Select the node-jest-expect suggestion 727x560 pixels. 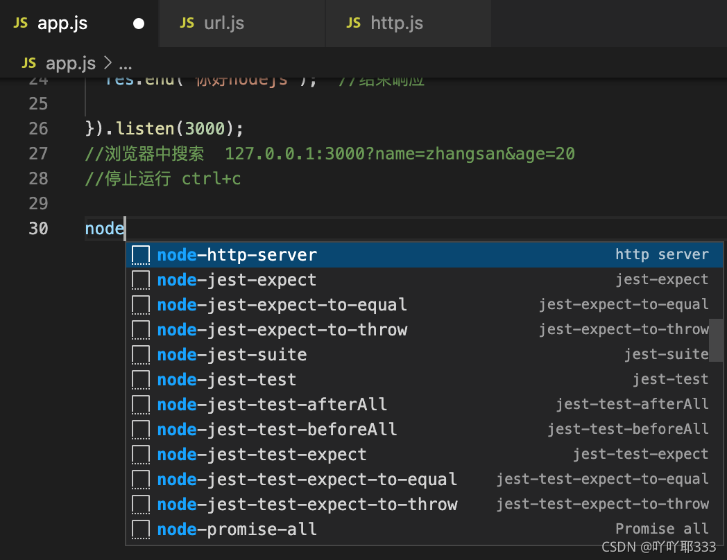425,280
